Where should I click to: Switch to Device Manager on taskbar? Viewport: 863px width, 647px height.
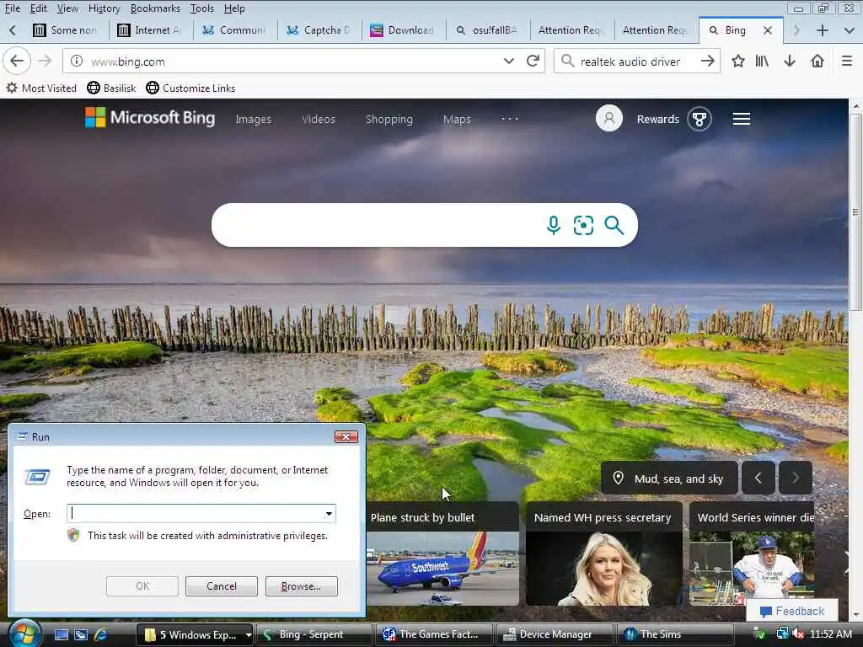click(x=555, y=634)
